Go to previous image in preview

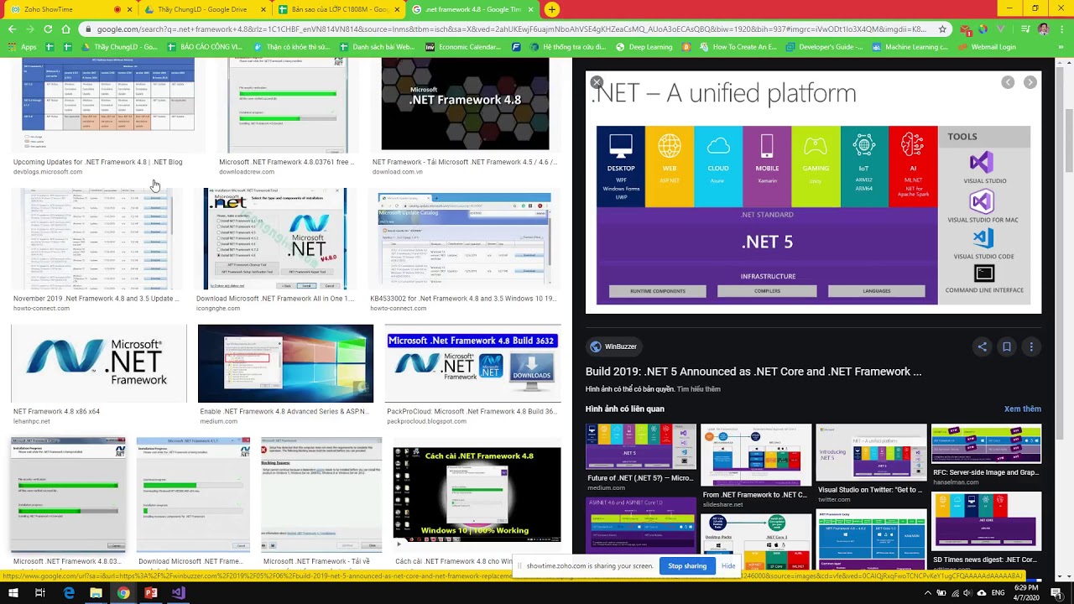1008,82
